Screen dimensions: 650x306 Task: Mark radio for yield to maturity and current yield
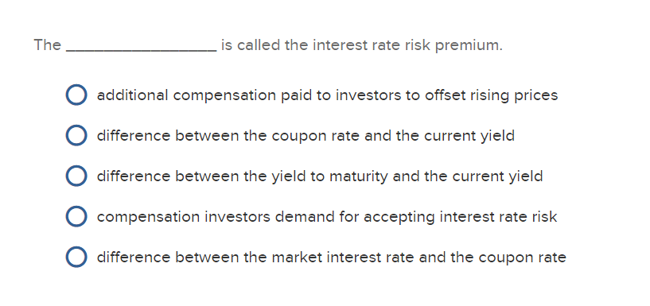pos(76,176)
